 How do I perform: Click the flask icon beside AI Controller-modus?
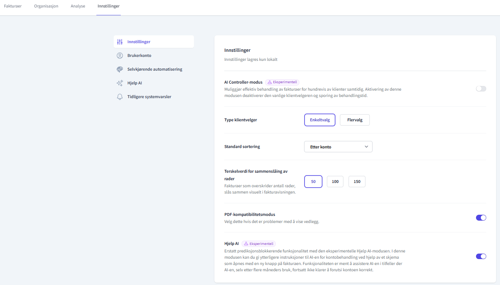[270, 82]
